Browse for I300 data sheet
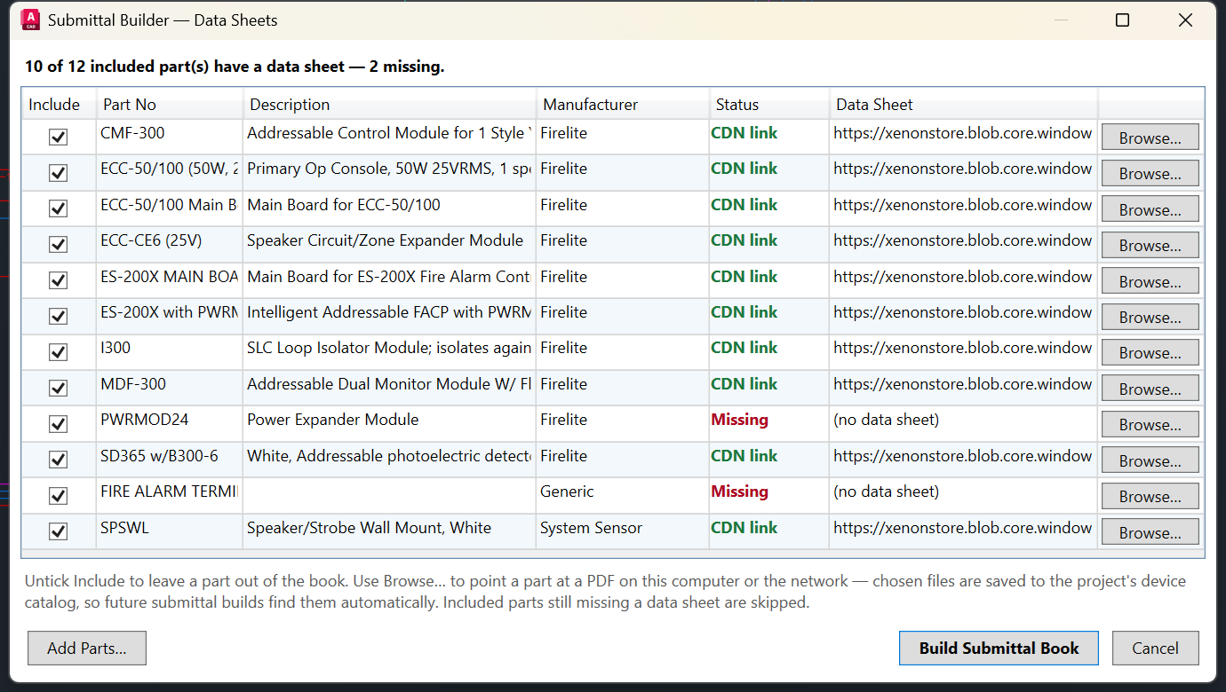 pos(1150,352)
